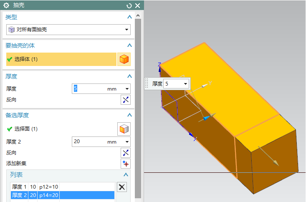Image resolution: width=306 pixels, height=202 pixels.
Task: Click the reverse direction icon under 厚度
Action: click(x=126, y=100)
